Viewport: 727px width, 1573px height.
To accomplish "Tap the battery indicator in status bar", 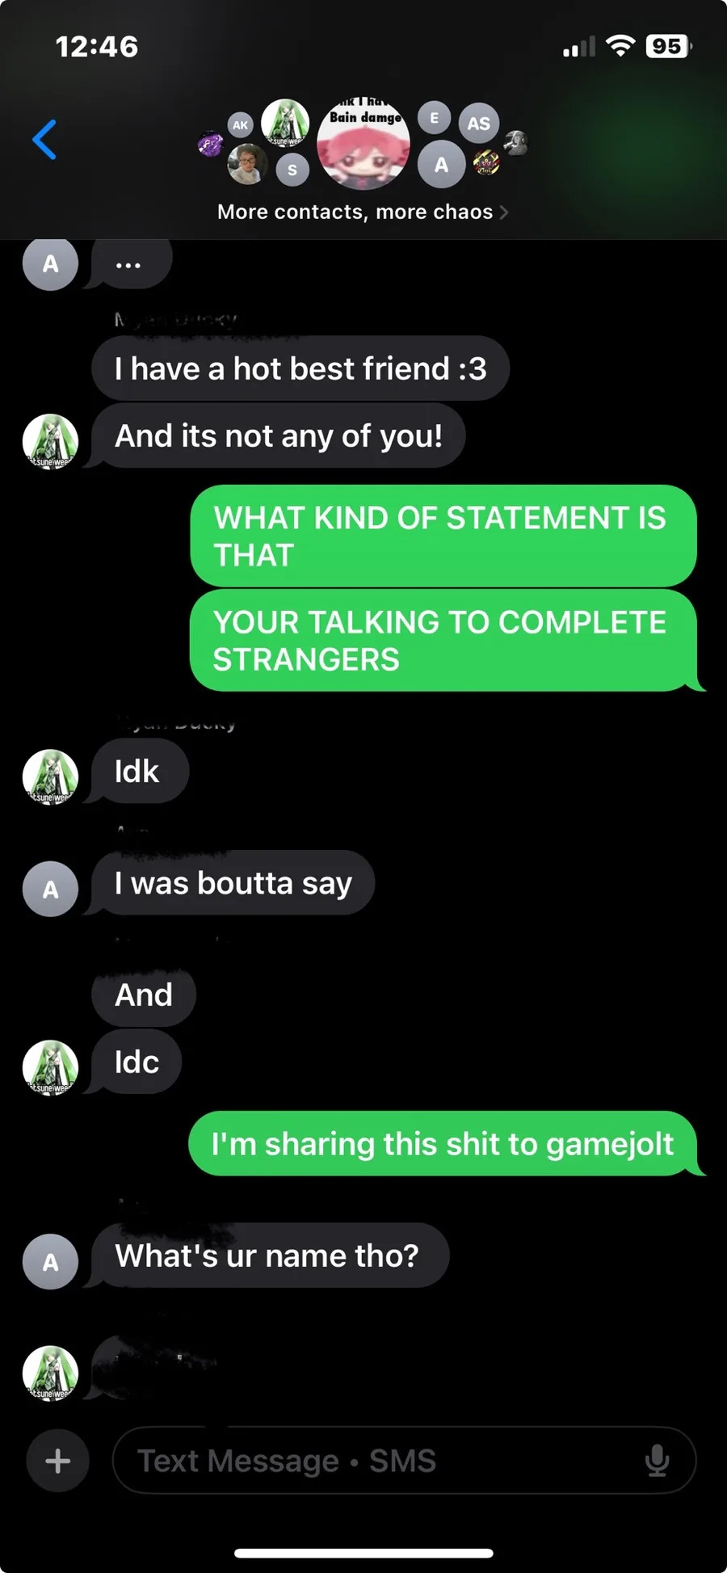I will (669, 46).
